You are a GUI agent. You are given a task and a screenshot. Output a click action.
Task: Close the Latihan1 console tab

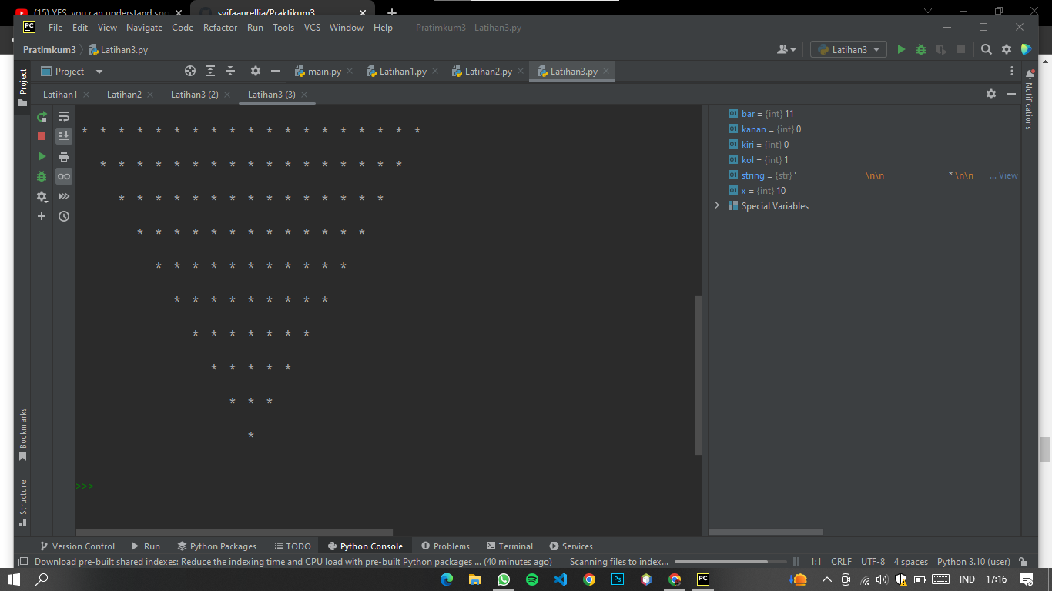86,95
